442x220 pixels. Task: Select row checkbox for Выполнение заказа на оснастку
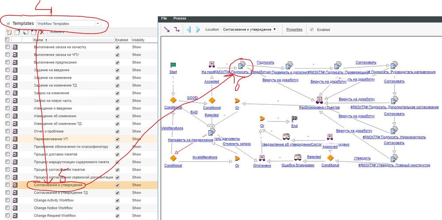click(x=8, y=47)
